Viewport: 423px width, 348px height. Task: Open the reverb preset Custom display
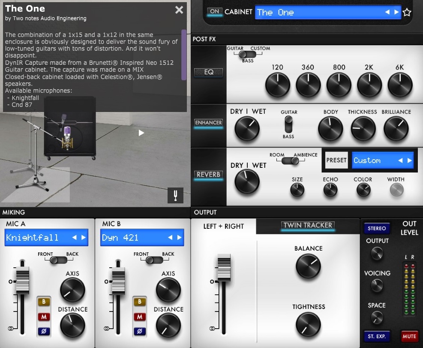click(383, 160)
